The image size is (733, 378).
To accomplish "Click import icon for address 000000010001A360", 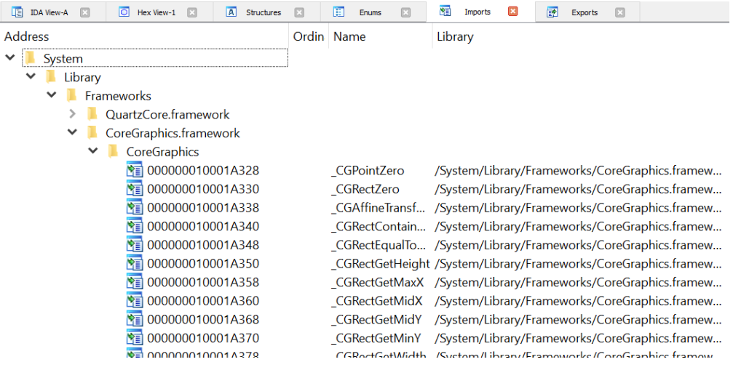I will (x=135, y=300).
